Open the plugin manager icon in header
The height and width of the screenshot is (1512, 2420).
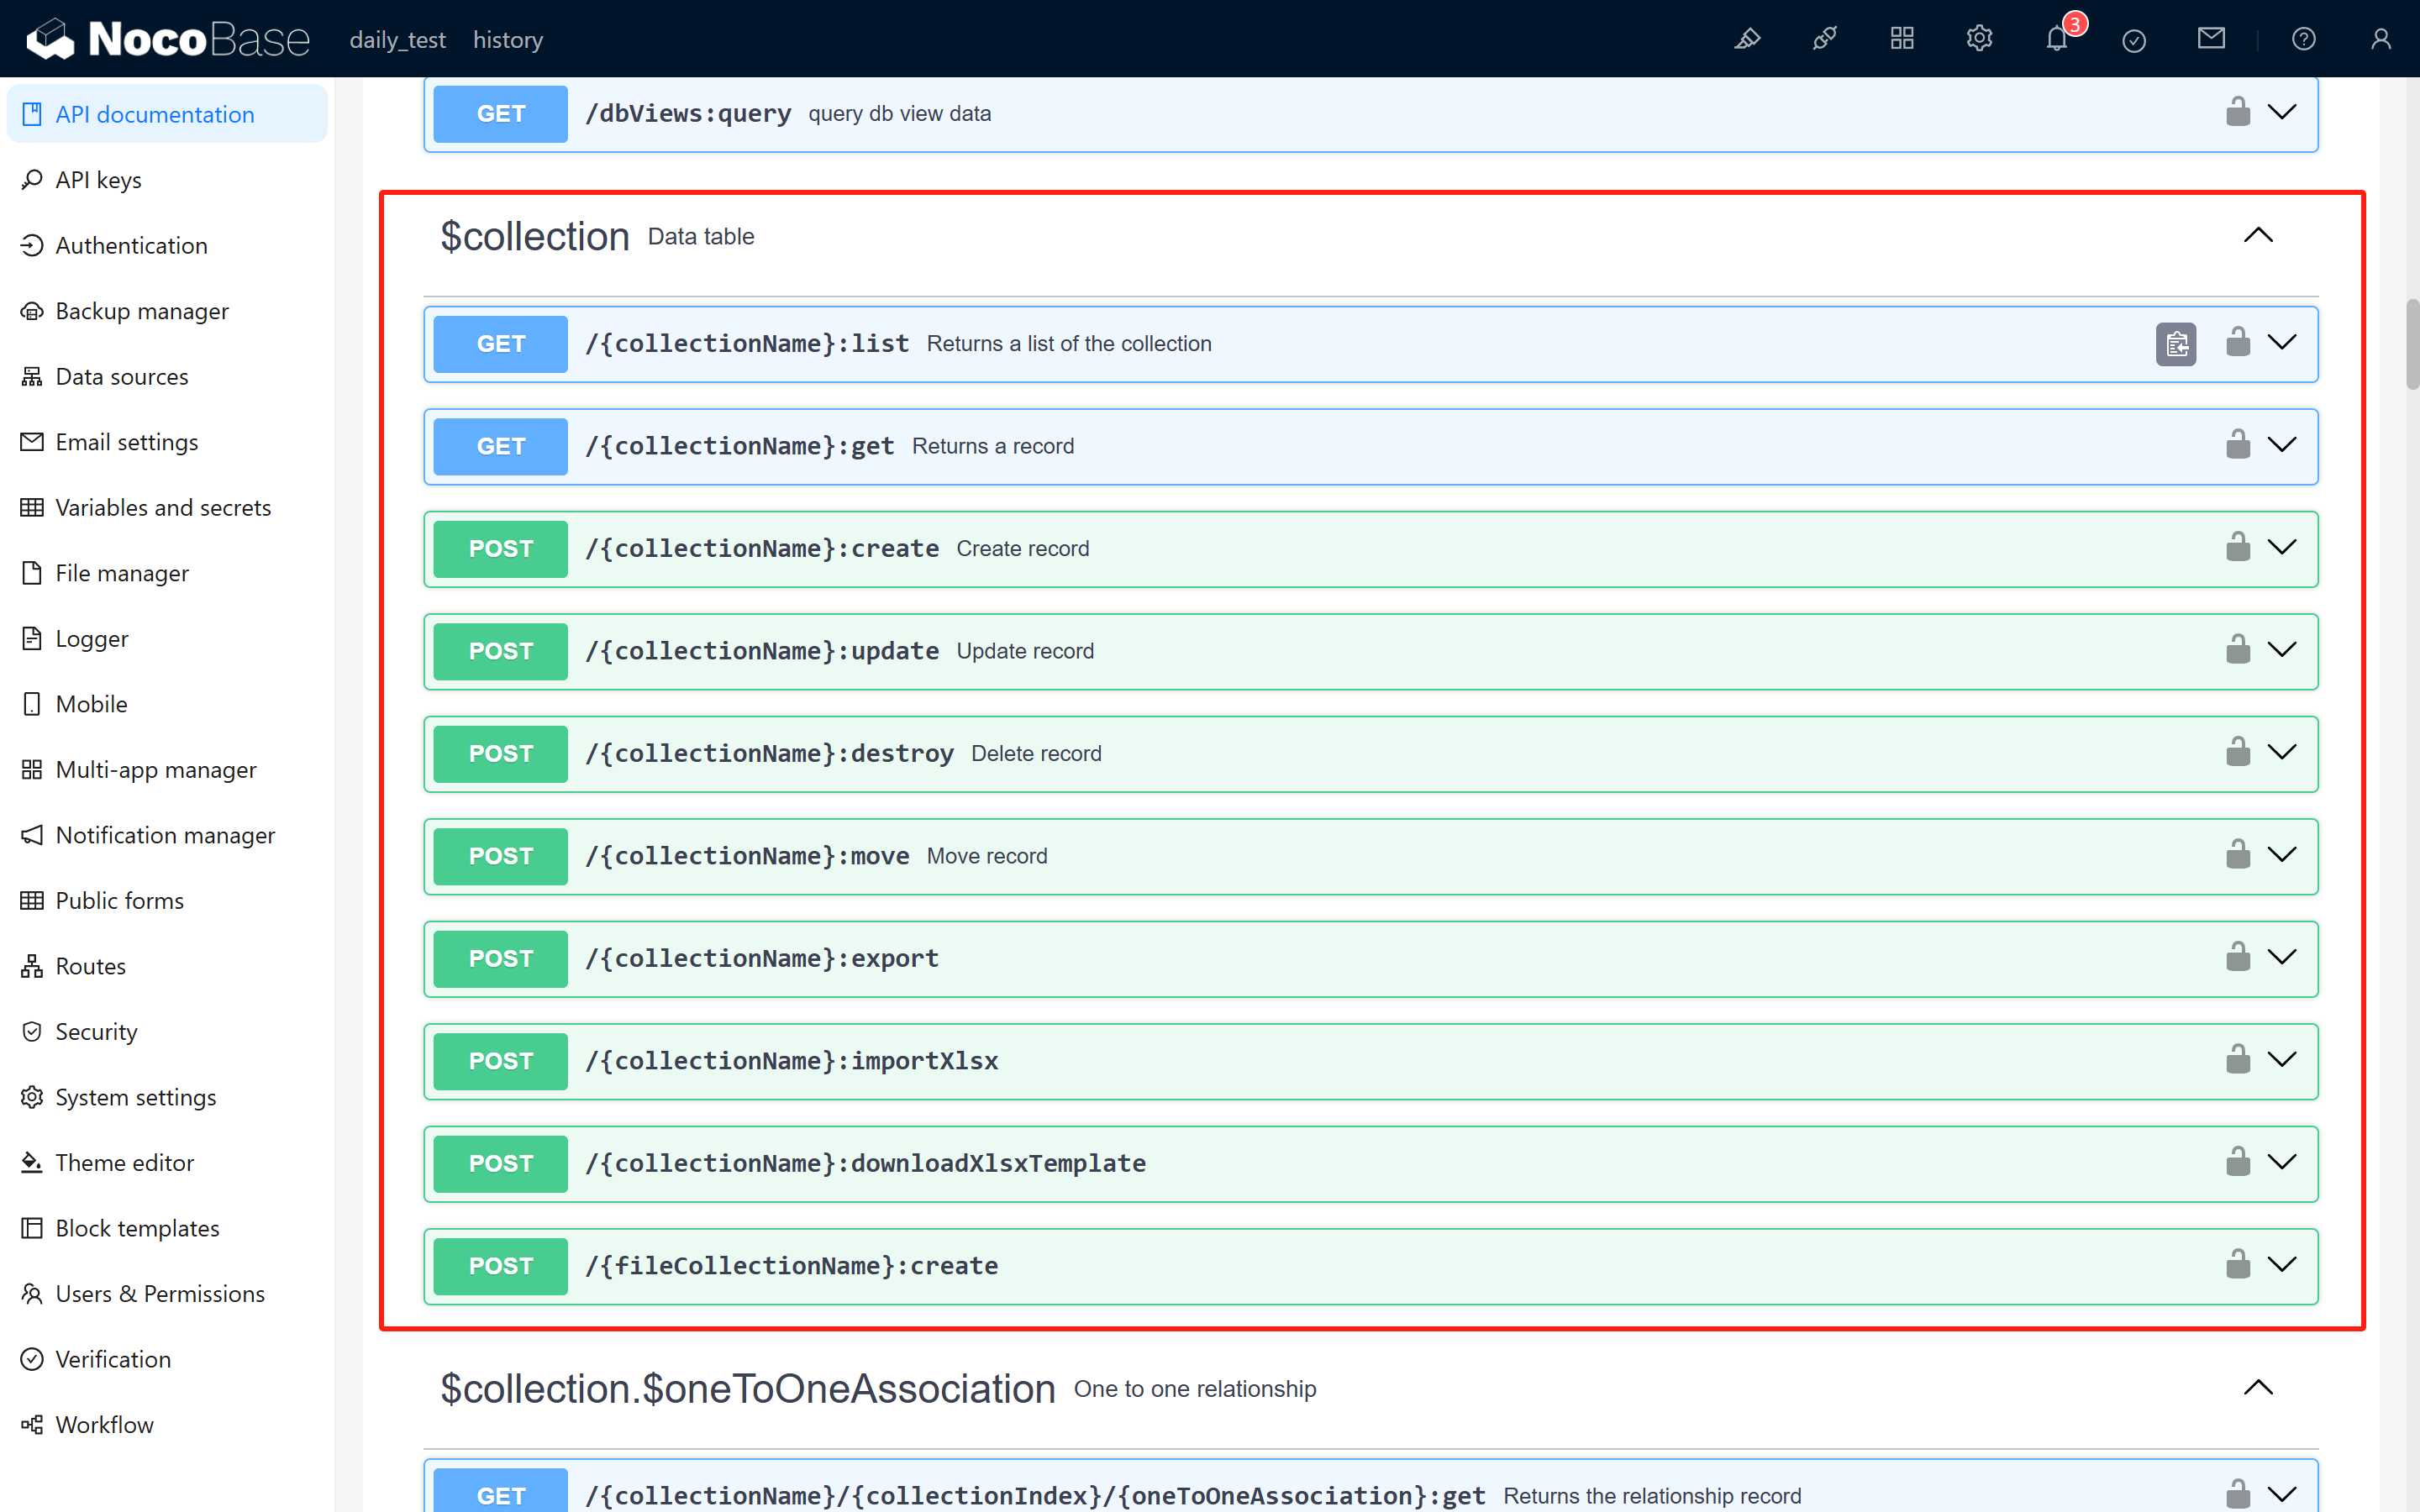coord(1824,39)
